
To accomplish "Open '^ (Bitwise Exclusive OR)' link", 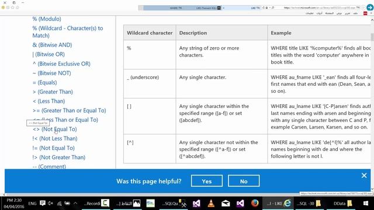I will (x=61, y=64).
